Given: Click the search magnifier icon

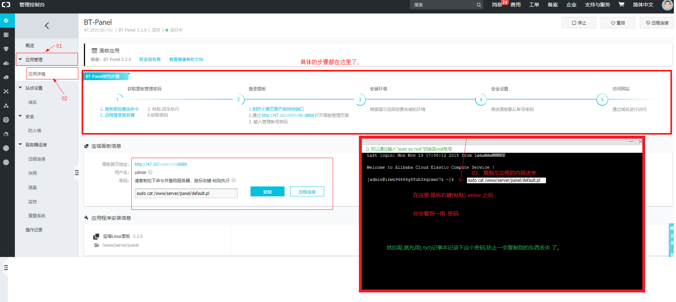Looking at the screenshot, I should (x=479, y=5).
